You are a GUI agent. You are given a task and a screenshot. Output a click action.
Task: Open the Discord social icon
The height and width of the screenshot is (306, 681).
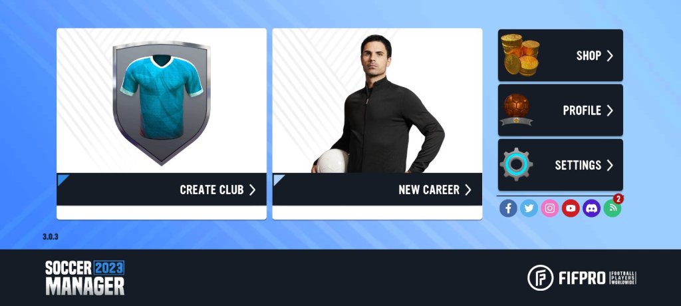tap(591, 208)
